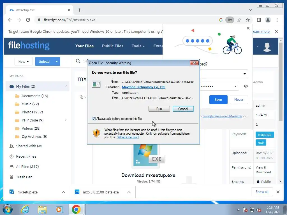Open the Tools menu dropdown
287x215 pixels.
138,46
